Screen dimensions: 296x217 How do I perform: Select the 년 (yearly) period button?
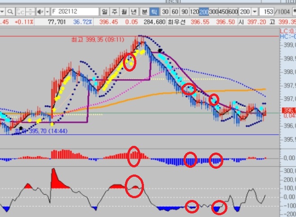(x=134, y=12)
